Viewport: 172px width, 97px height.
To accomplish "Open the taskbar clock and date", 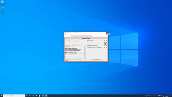I will 167,96.
